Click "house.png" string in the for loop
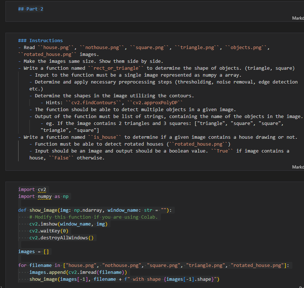This screenshot has width=304, height=288. [81, 265]
